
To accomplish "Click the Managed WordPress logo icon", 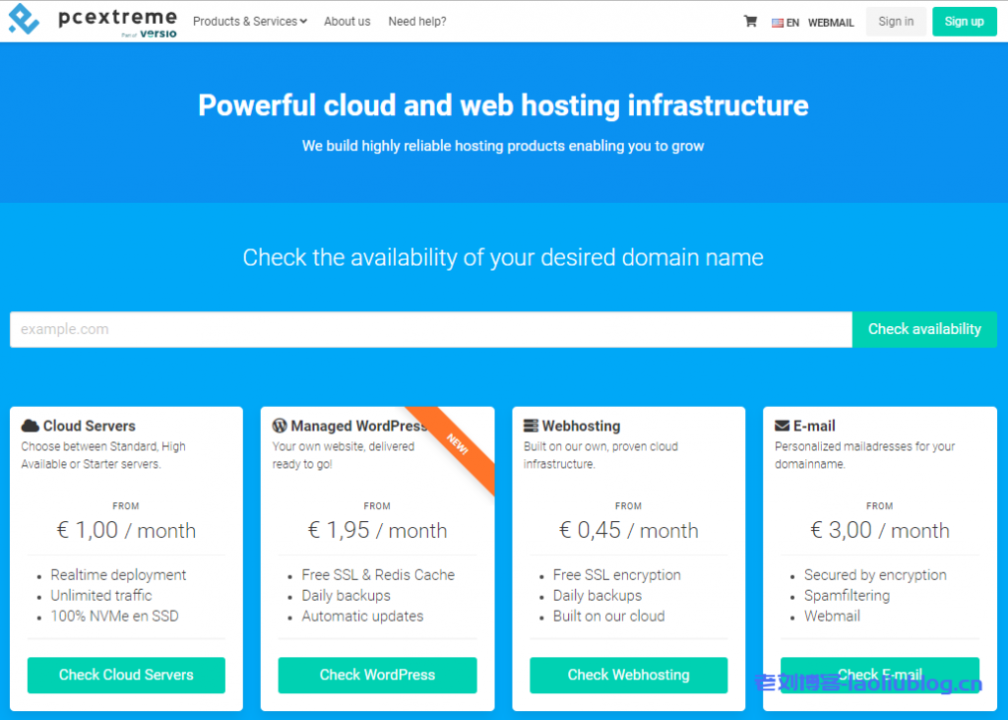I will 280,426.
